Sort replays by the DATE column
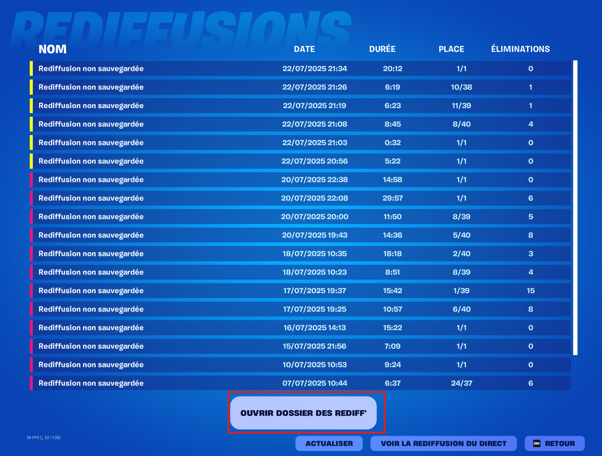The width and height of the screenshot is (602, 456). click(304, 49)
